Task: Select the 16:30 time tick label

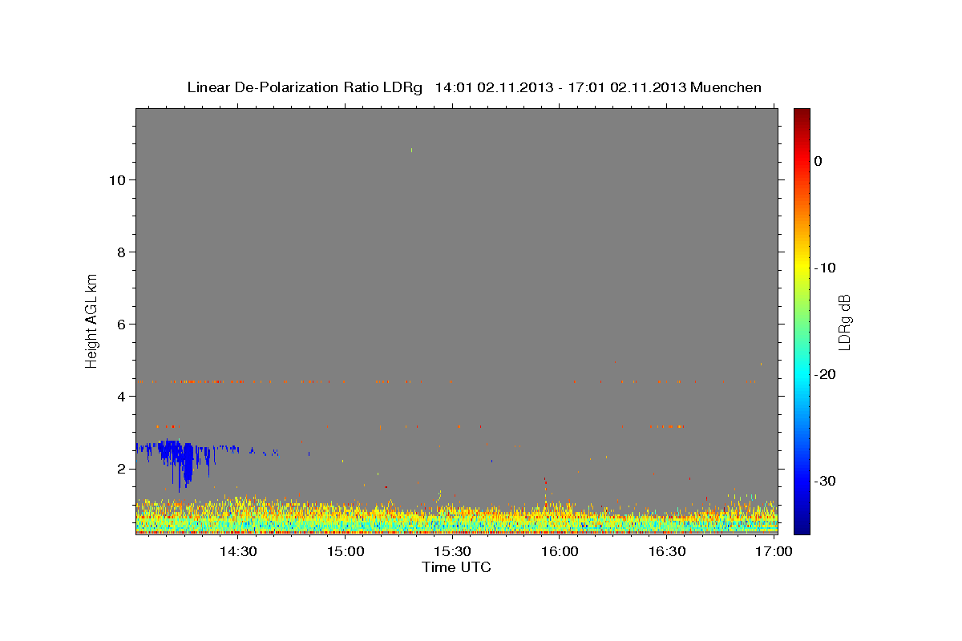Action: tap(666, 551)
